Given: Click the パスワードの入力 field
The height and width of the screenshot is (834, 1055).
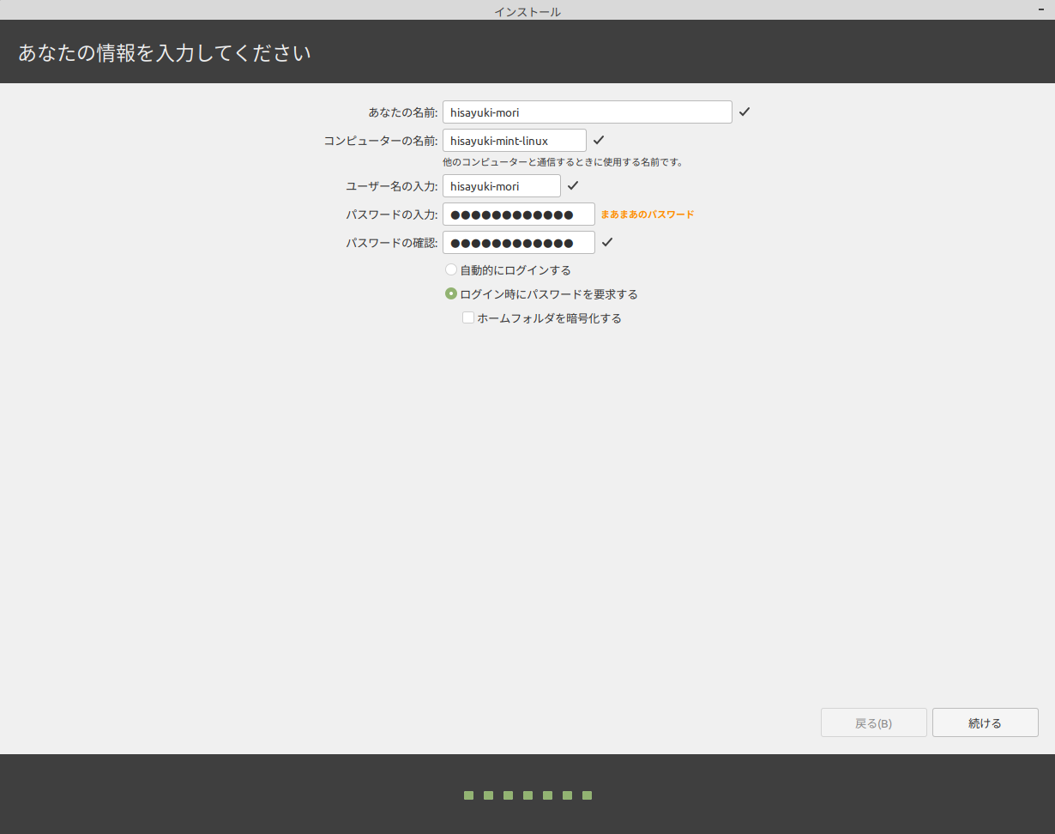Looking at the screenshot, I should 519,215.
